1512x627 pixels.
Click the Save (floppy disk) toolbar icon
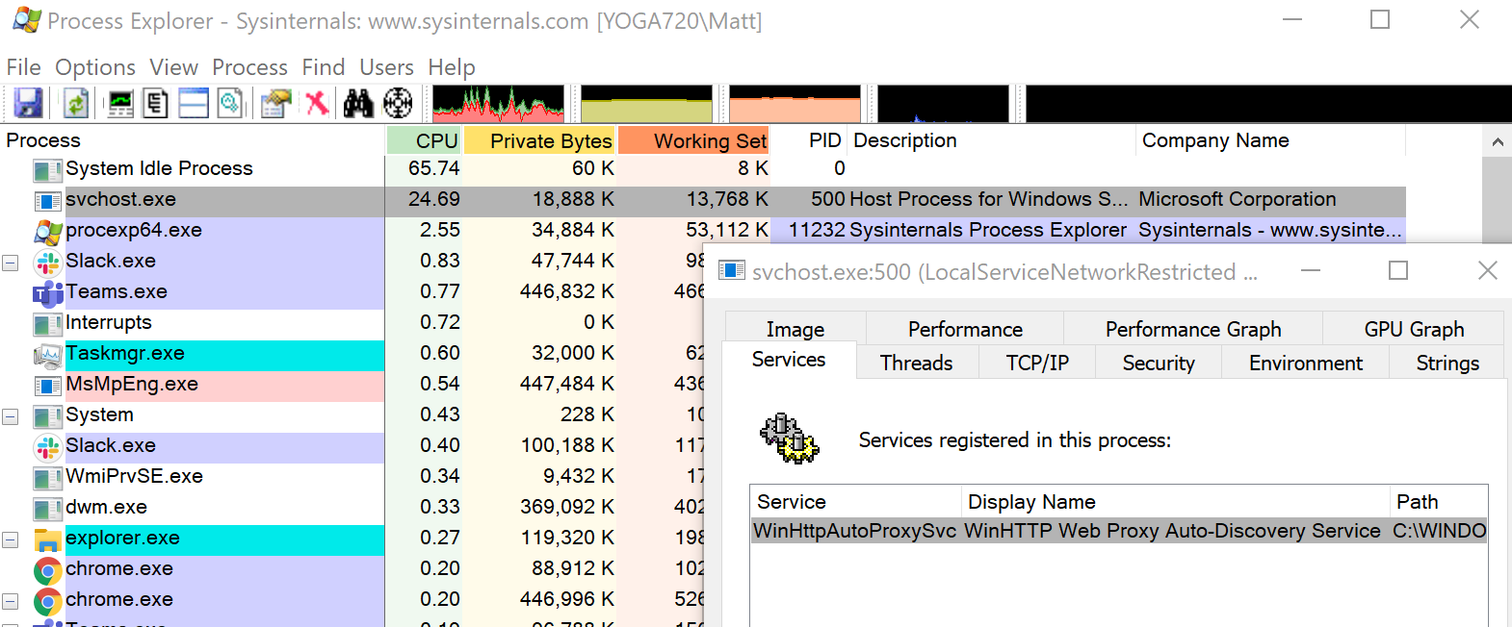point(28,103)
